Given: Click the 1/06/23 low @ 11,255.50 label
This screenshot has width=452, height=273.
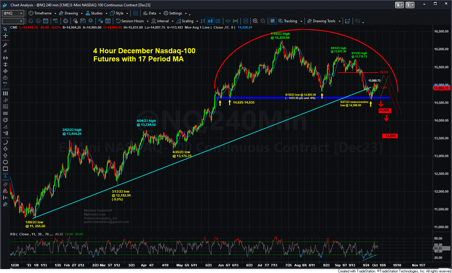Looking at the screenshot, I should point(35,224).
